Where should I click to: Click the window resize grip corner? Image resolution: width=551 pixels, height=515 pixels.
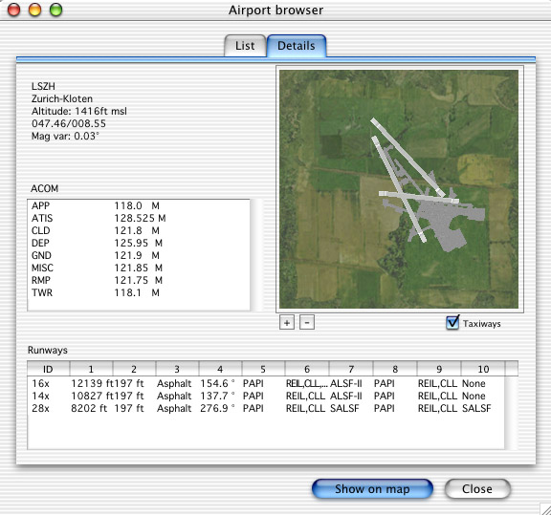coord(545,508)
